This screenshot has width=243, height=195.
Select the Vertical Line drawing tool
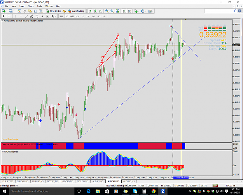click(x=16, y=16)
